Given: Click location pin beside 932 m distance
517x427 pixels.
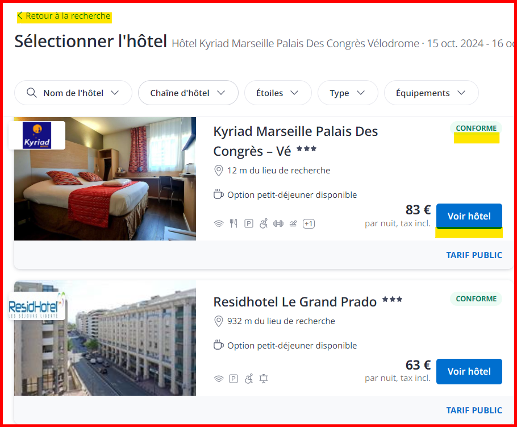Looking at the screenshot, I should [218, 321].
